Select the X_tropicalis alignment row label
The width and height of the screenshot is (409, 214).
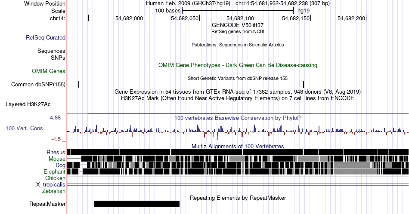51,184
